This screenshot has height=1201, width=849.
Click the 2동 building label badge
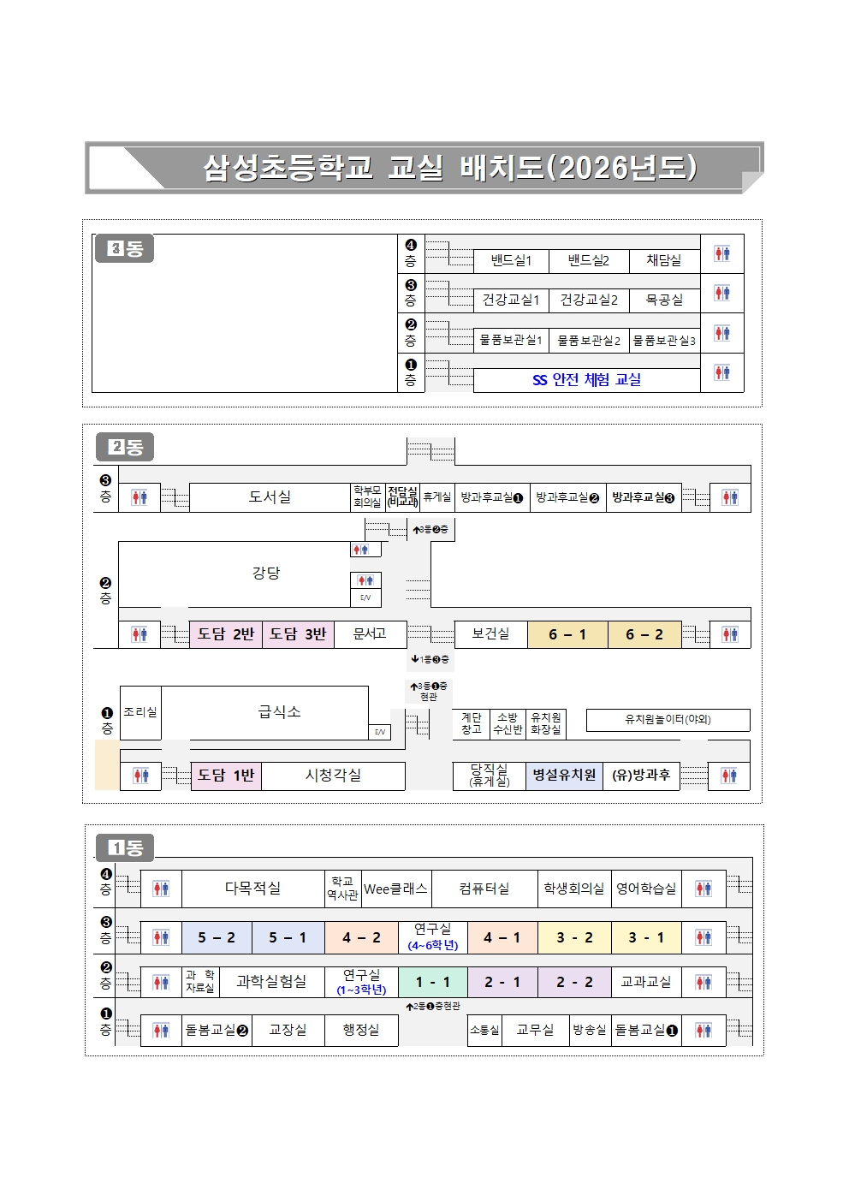(x=125, y=447)
